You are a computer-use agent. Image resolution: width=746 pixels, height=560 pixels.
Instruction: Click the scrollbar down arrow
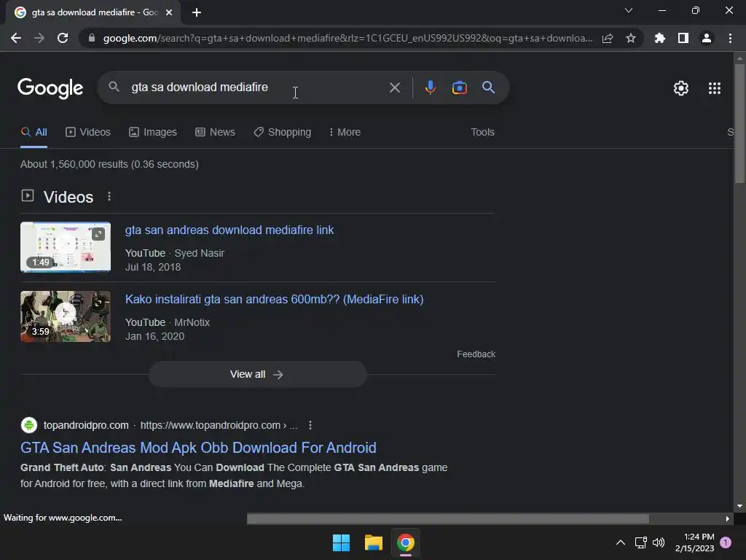click(739, 506)
